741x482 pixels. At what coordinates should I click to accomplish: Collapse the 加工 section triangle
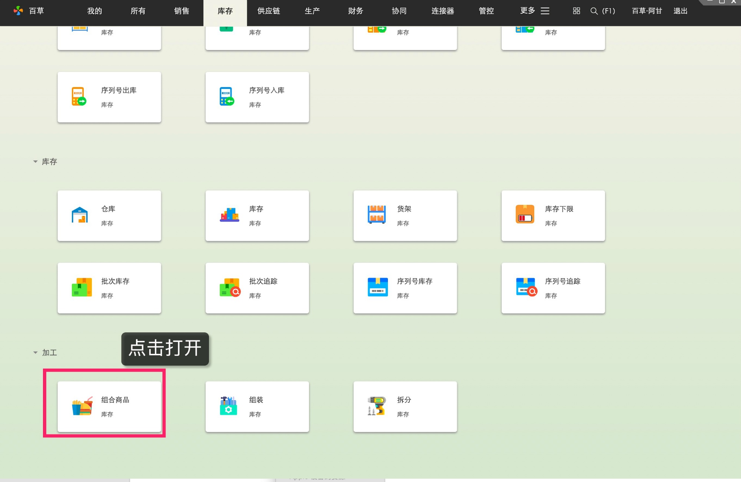tap(35, 352)
